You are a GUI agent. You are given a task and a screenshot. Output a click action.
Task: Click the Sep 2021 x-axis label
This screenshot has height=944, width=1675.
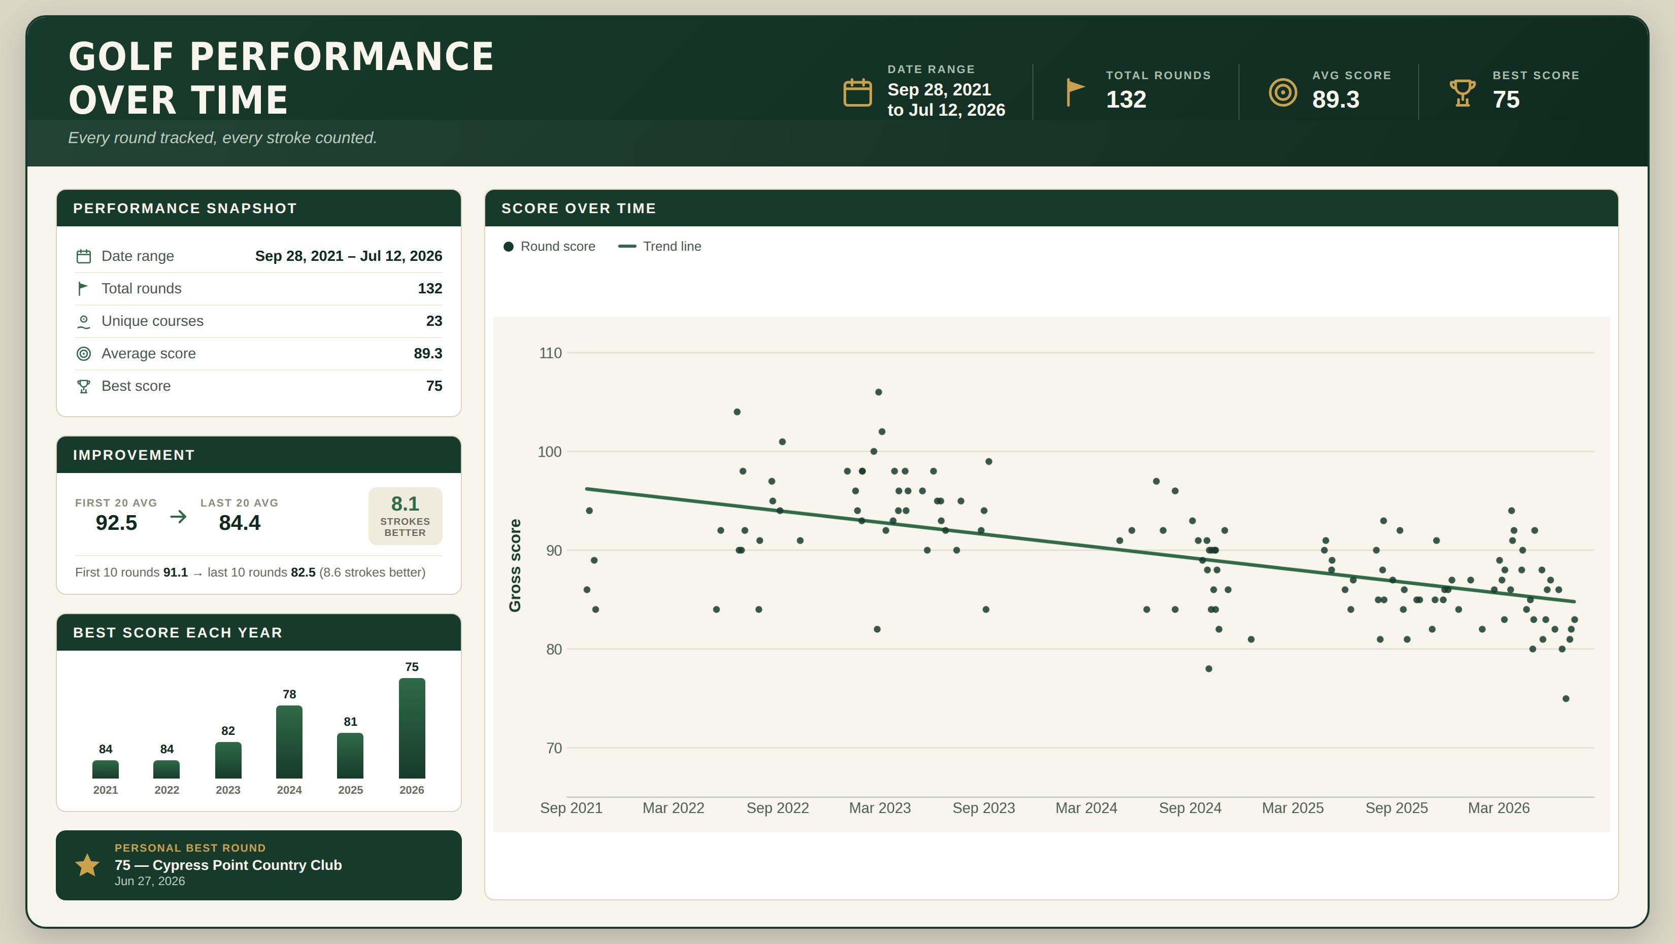click(571, 808)
